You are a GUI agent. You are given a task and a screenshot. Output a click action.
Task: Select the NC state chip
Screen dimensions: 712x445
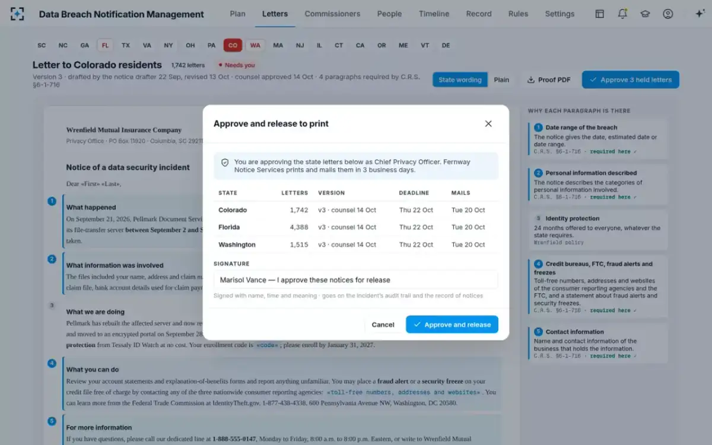click(63, 45)
